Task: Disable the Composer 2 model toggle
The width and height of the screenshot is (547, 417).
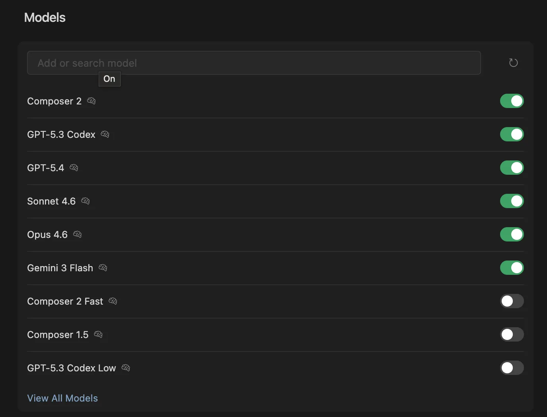Action: 512,101
